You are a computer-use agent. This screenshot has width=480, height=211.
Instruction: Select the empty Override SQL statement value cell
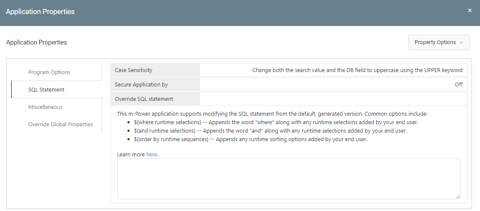click(333, 99)
